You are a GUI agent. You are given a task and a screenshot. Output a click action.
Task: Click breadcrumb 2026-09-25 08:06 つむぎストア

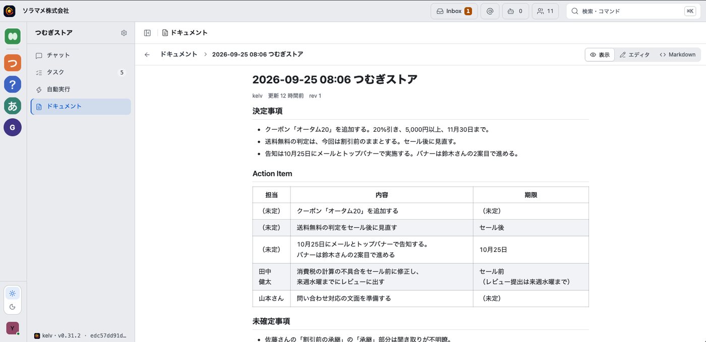(x=258, y=54)
